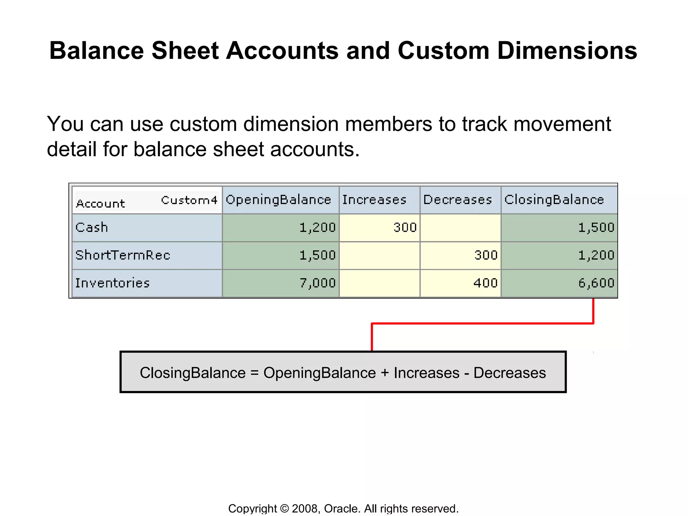The height and width of the screenshot is (516, 688).
Task: Click the Decreases column header
Action: tap(461, 200)
